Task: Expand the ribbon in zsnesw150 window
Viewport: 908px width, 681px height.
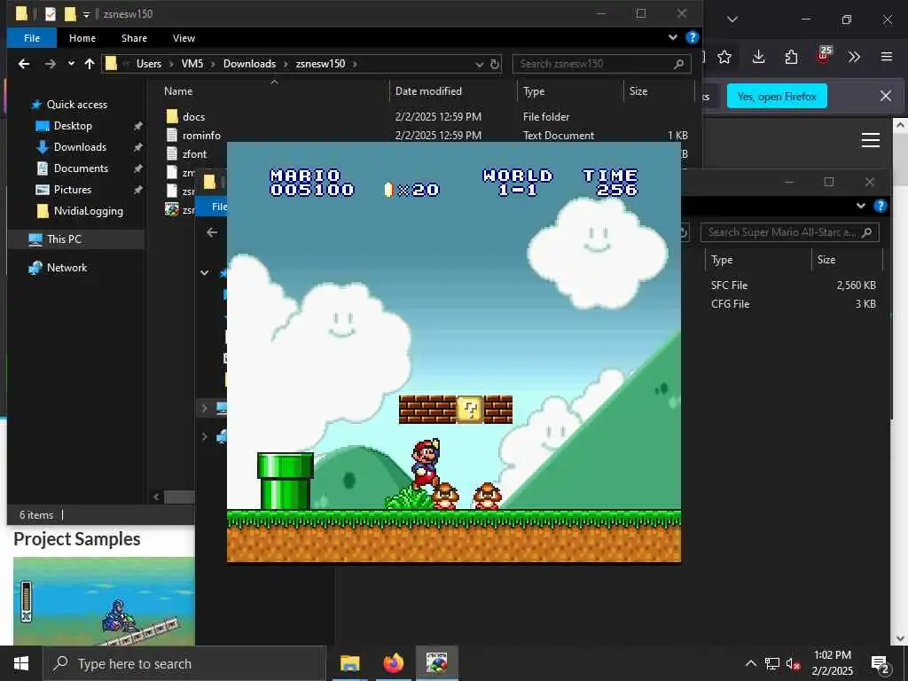Action: tap(672, 37)
